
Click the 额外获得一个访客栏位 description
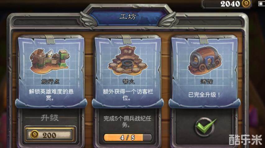pyautogui.click(x=128, y=95)
